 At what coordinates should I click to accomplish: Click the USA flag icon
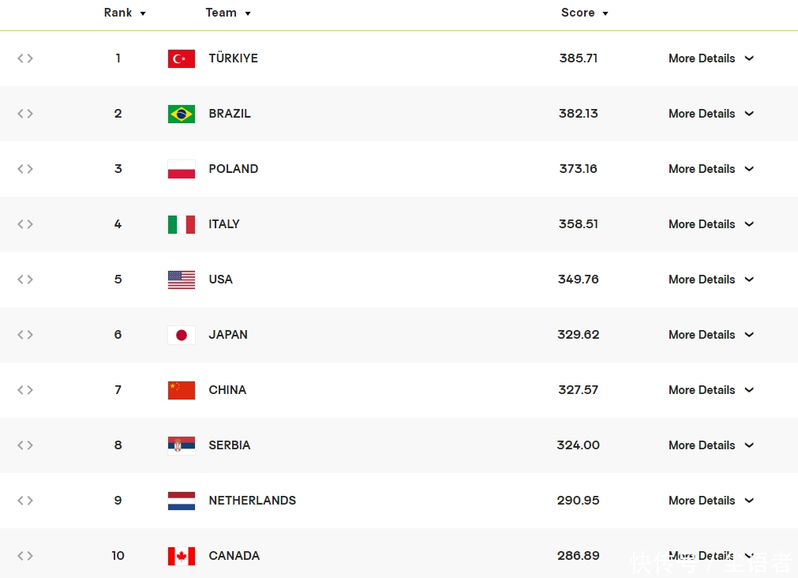click(x=182, y=280)
